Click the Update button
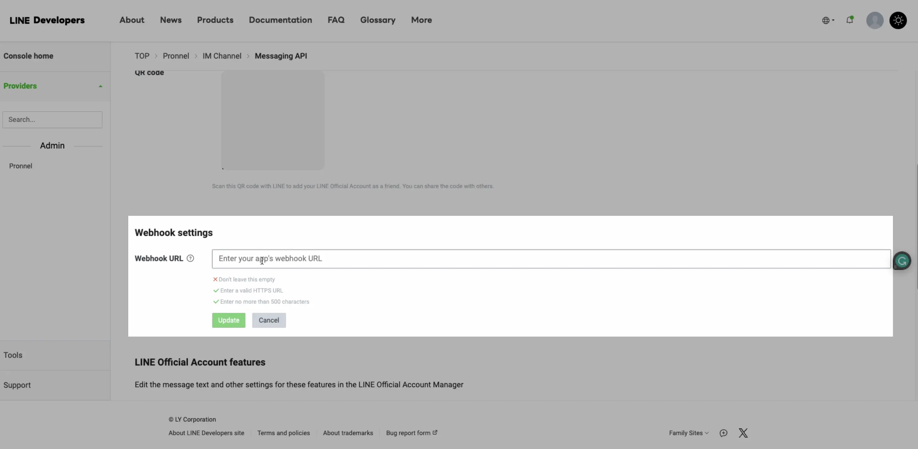Viewport: 918px width, 449px height. point(229,320)
